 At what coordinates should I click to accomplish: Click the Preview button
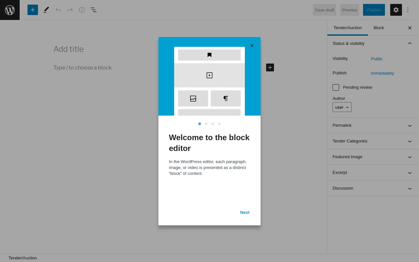[350, 10]
